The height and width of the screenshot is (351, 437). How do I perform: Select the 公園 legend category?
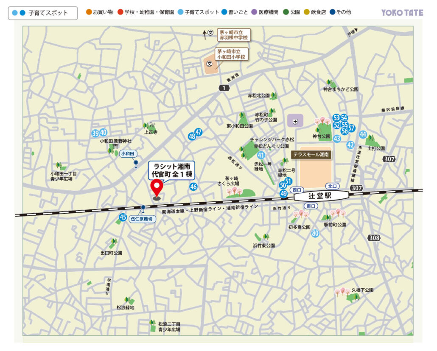(292, 12)
